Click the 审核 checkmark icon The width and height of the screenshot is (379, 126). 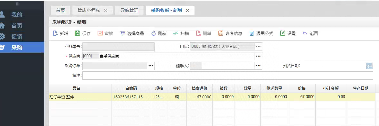[100, 33]
